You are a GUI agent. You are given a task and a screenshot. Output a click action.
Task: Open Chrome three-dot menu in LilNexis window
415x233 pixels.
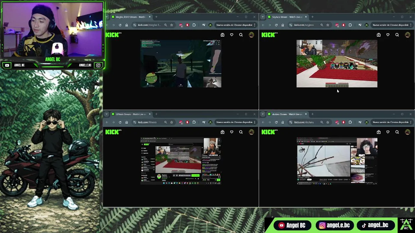255,122
